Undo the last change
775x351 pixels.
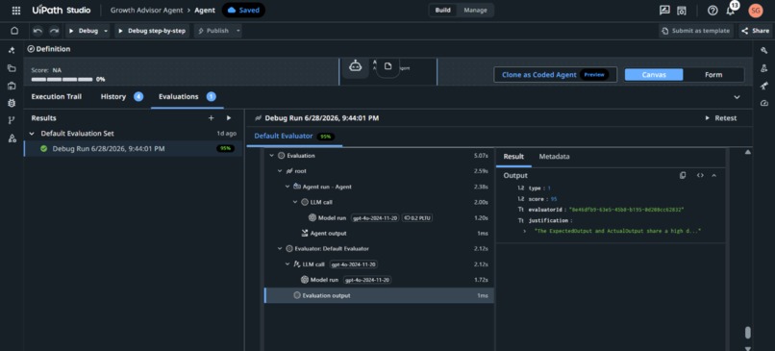(x=38, y=31)
